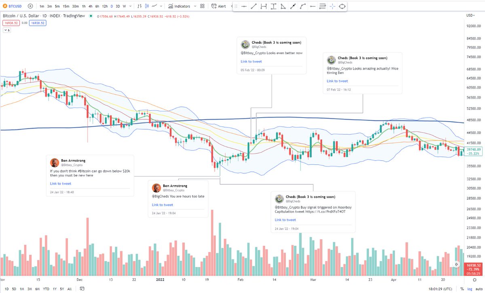Open Link to tweet dated 07 Feb '22

(x=337, y=81)
